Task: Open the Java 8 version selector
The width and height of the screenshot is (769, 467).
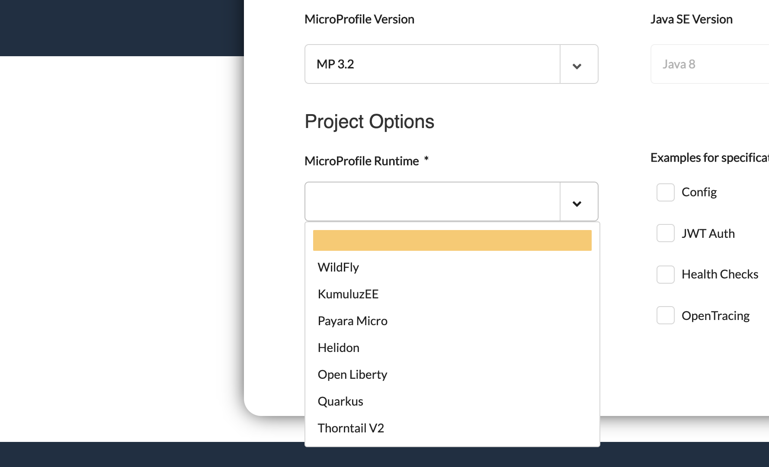Action: (x=710, y=64)
